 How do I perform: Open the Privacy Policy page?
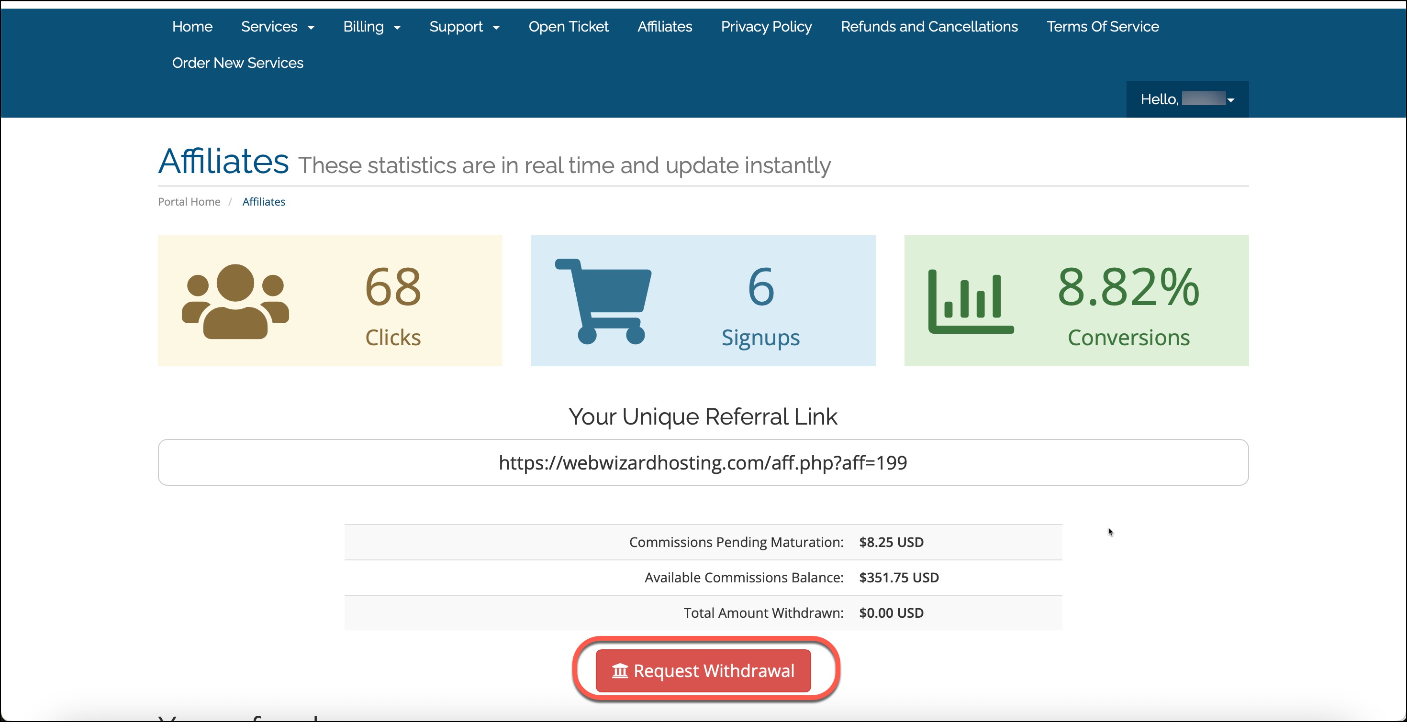tap(766, 27)
